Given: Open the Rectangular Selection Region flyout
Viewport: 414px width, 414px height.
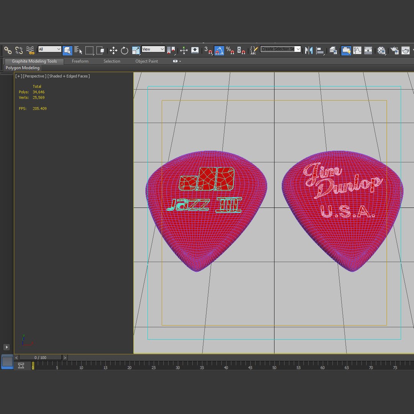Looking at the screenshot, I should point(89,50).
